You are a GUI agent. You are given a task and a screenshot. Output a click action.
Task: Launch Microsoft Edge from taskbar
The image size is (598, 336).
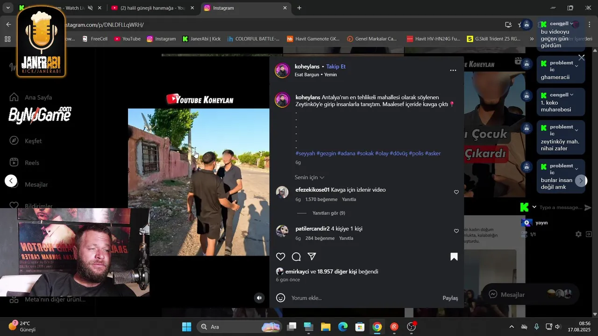pyautogui.click(x=342, y=327)
